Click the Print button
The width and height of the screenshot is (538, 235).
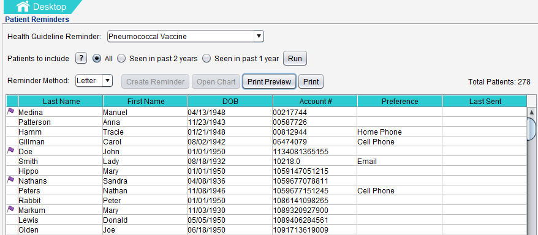coord(311,81)
